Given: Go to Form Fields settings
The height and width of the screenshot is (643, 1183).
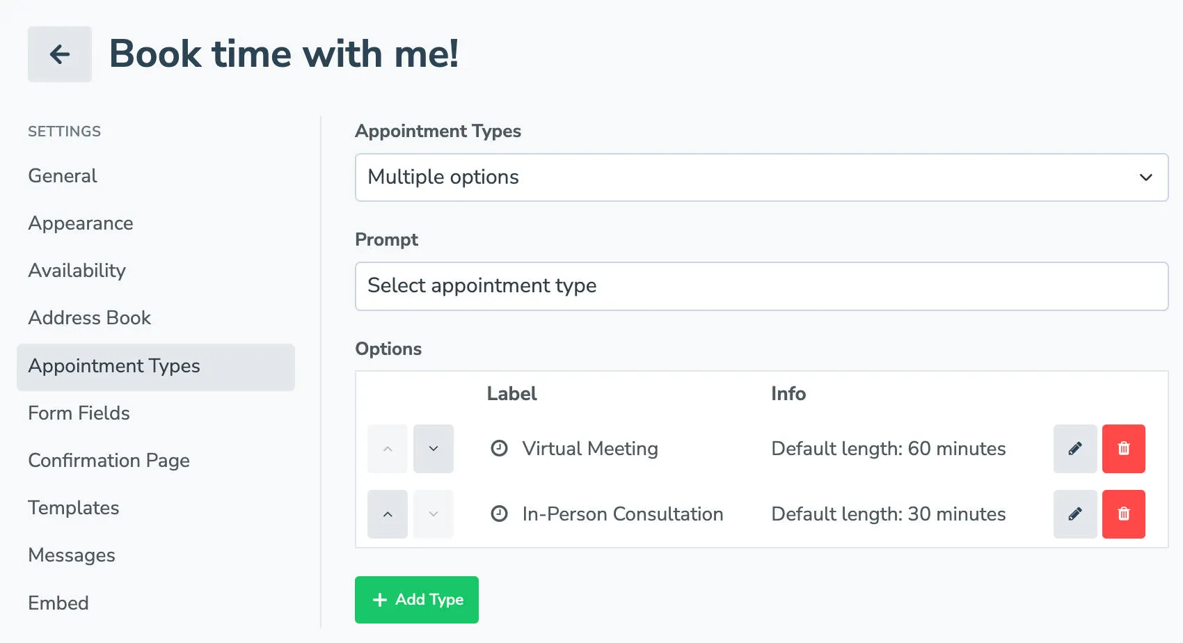Looking at the screenshot, I should (x=79, y=413).
